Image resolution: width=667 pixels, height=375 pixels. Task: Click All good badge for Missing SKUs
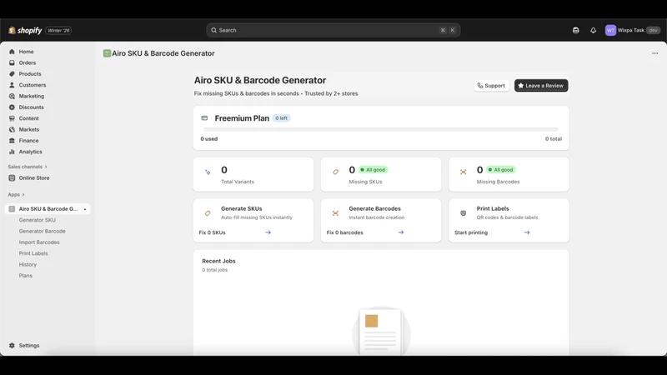coord(373,170)
